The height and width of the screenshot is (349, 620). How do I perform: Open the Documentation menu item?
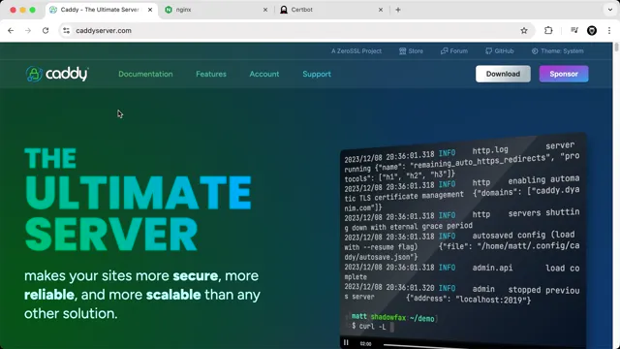145,74
